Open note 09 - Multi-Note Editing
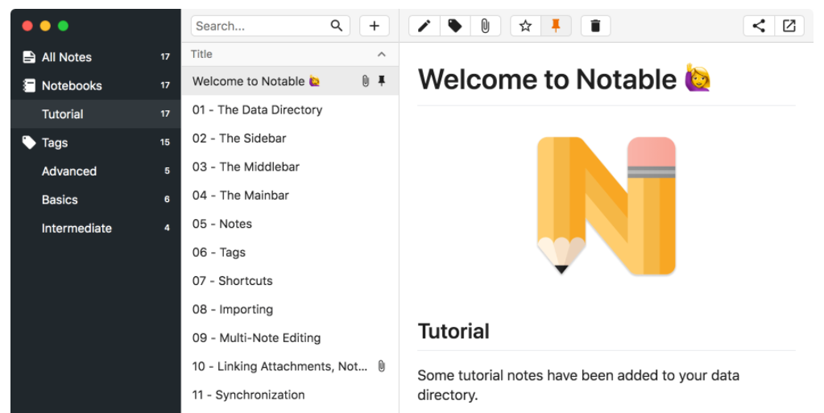Screen dimensions: 824x413 290,338
